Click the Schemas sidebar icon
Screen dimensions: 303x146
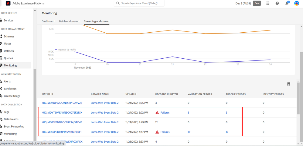[x=1, y=36]
